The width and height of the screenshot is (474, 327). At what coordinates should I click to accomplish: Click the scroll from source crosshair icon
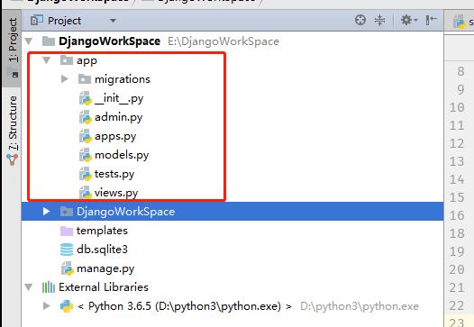coord(360,20)
